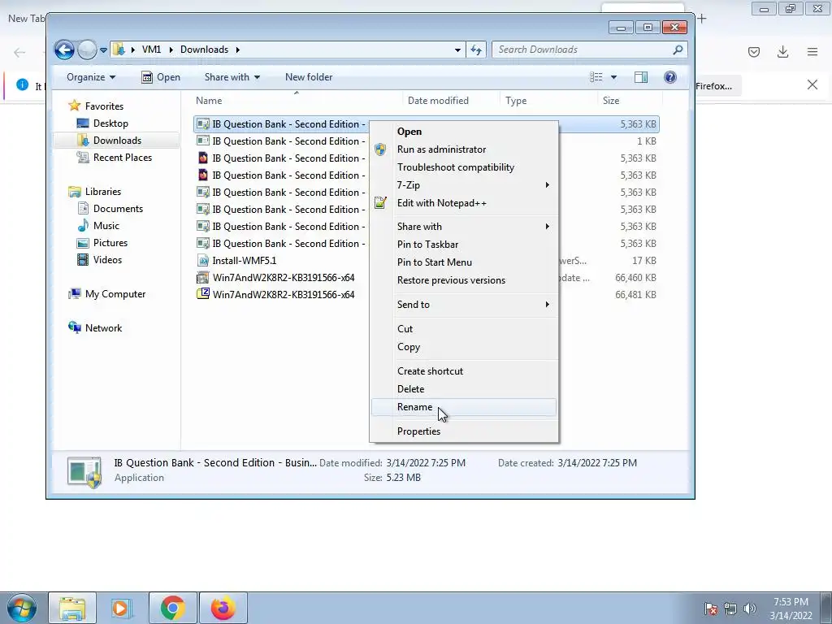This screenshot has width=832, height=624.
Task: Choose Restore previous versions
Action: [464, 280]
